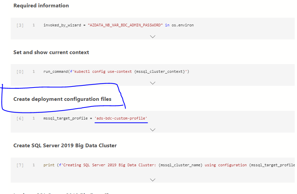The height and width of the screenshot is (194, 297).
Task: Expand the Creating Big Data Cluster cell chevron
Action: pyautogui.click(x=152, y=180)
